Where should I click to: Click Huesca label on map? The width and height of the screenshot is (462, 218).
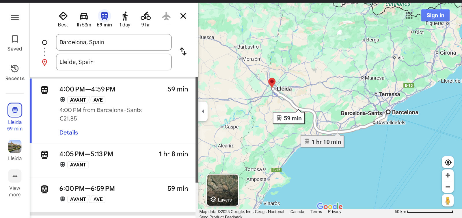point(206,37)
